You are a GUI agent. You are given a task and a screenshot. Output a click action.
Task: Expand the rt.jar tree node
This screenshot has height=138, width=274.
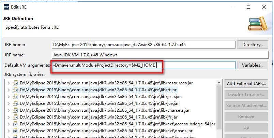[x=9, y=90]
